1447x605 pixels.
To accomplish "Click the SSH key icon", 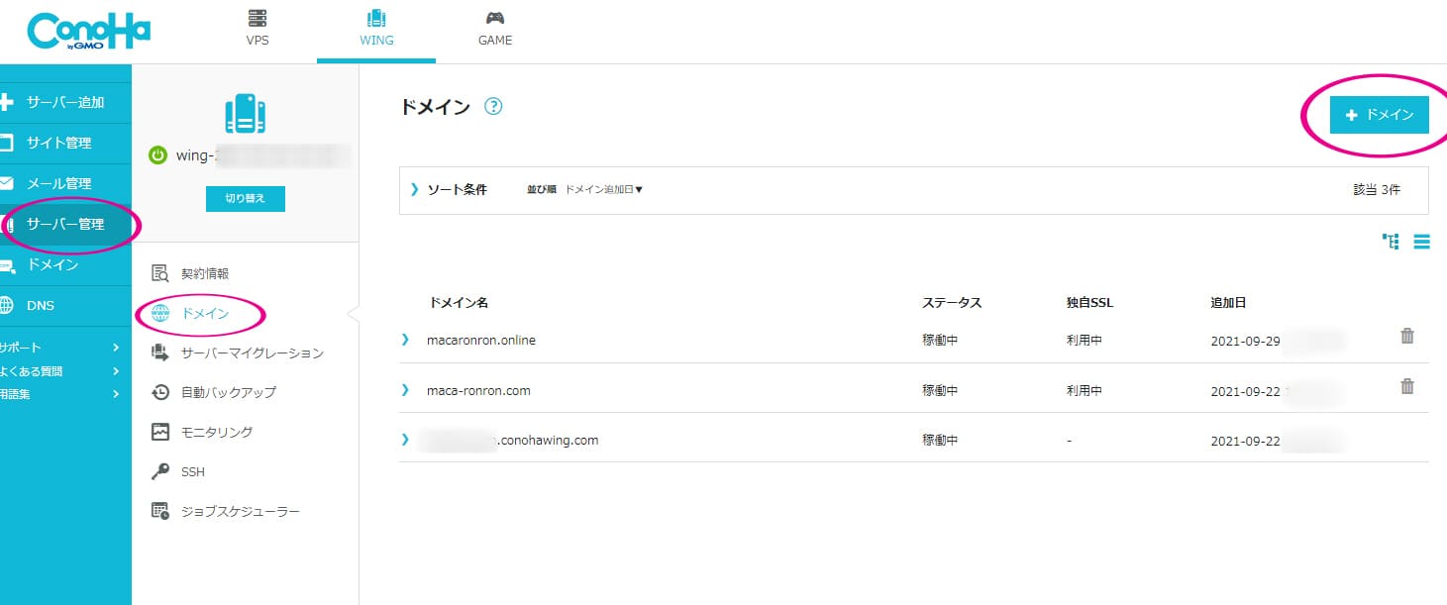I will 160,471.
